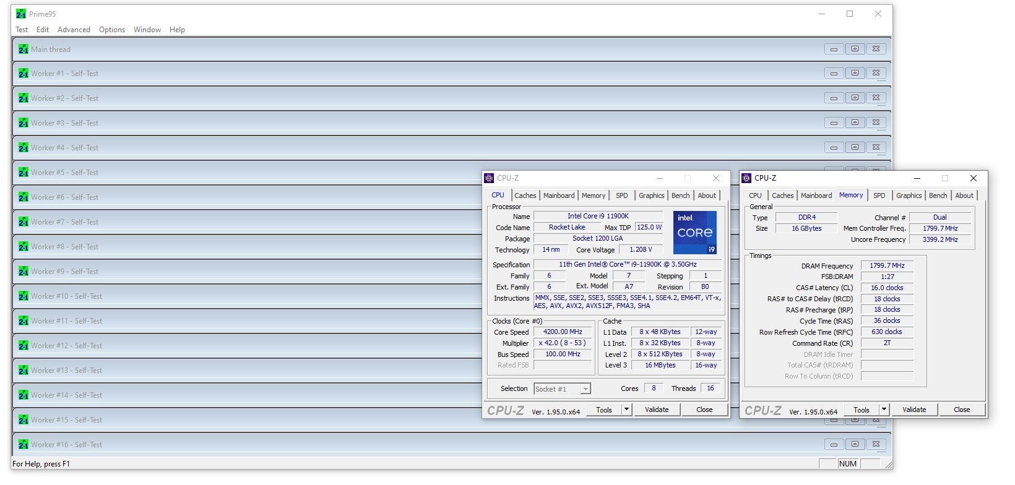Click the Worker #9 - Self-Test title
The width and height of the screenshot is (1015, 485).
[x=65, y=271]
